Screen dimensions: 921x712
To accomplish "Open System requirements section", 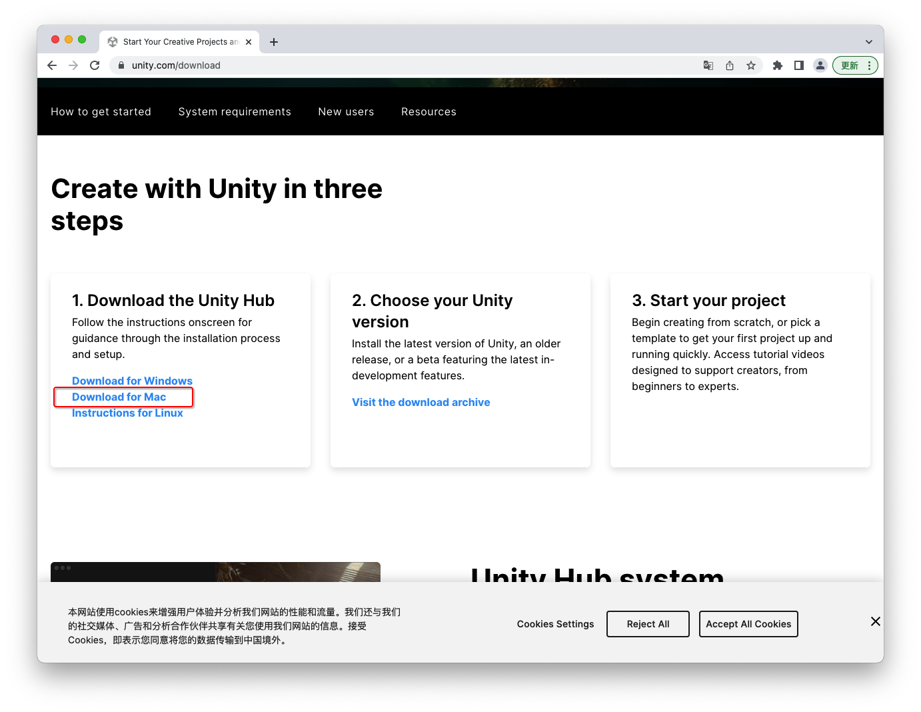I will [x=235, y=112].
